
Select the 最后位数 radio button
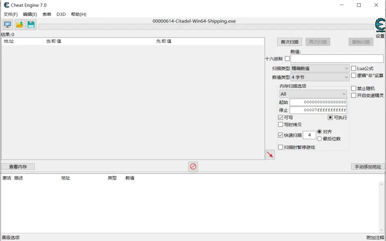(x=320, y=139)
